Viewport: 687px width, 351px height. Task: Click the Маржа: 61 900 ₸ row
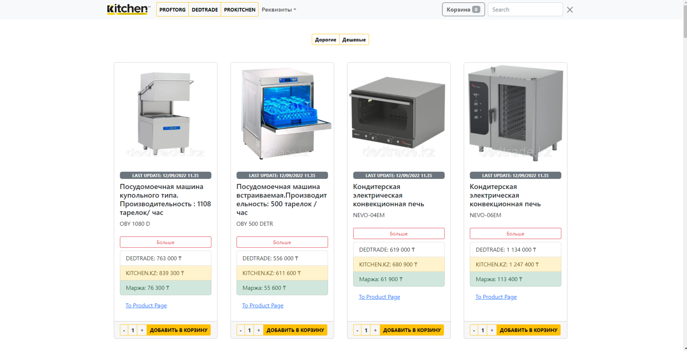pyautogui.click(x=399, y=279)
